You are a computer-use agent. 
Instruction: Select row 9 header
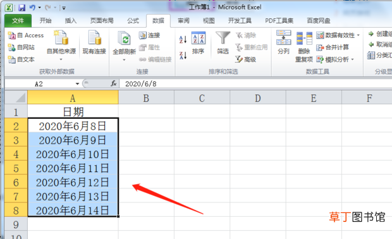16,224
